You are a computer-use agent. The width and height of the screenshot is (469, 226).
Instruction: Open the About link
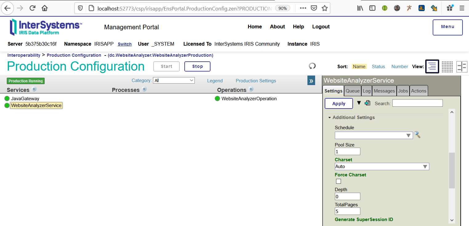pos(277,27)
